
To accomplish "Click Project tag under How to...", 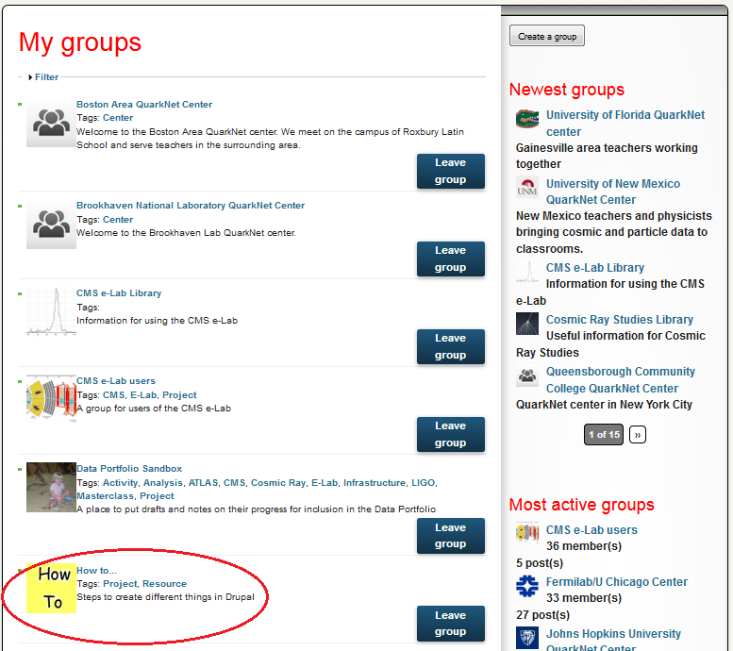I will click(x=120, y=584).
